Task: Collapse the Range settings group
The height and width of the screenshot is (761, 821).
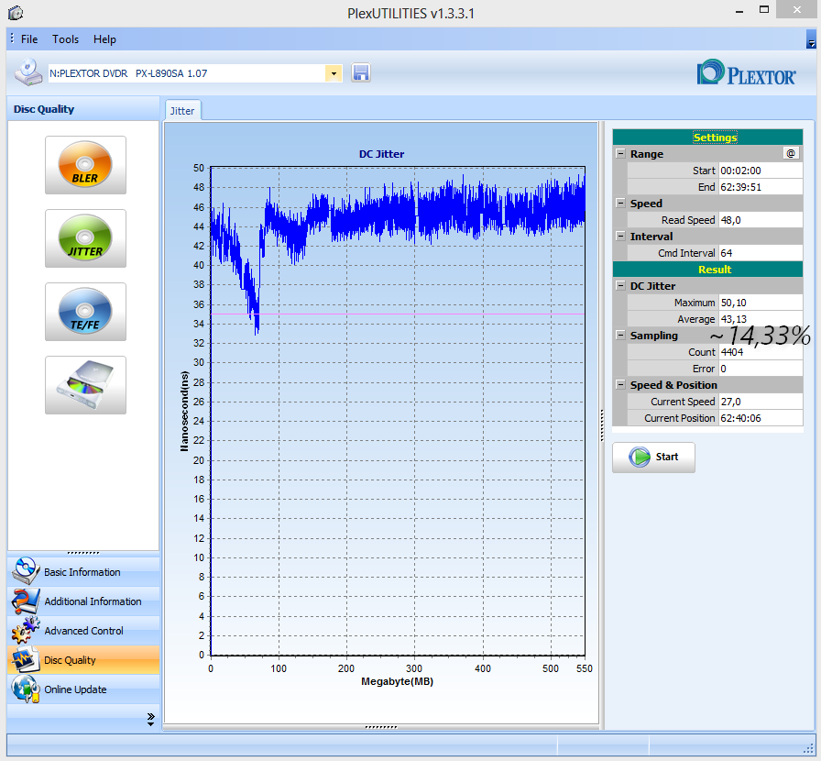Action: click(620, 153)
